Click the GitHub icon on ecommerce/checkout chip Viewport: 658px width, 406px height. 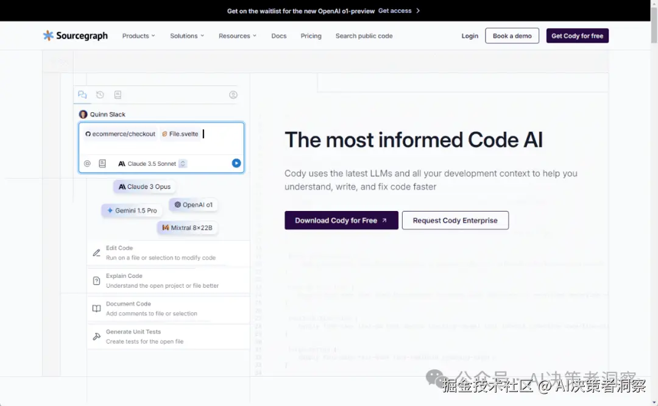[x=88, y=134]
